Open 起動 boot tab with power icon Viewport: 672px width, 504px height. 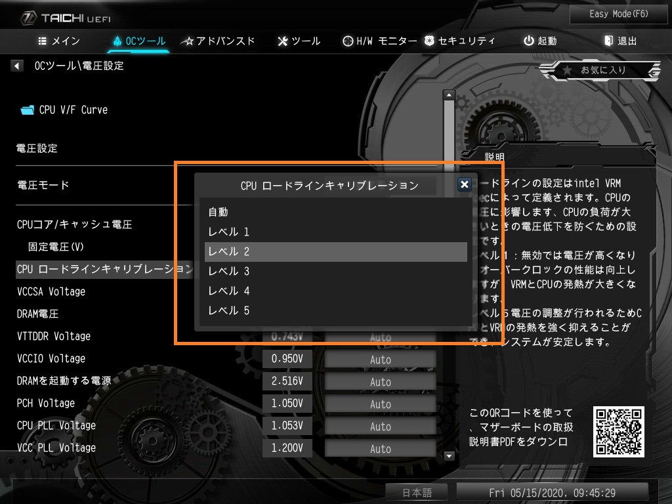[540, 41]
